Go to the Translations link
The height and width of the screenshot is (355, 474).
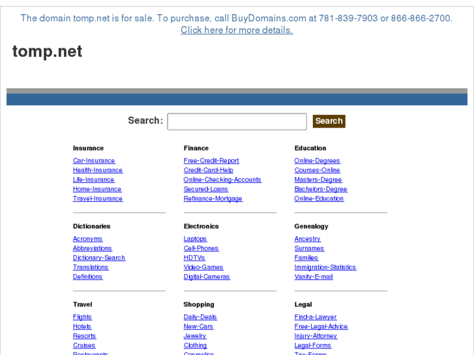[91, 267]
